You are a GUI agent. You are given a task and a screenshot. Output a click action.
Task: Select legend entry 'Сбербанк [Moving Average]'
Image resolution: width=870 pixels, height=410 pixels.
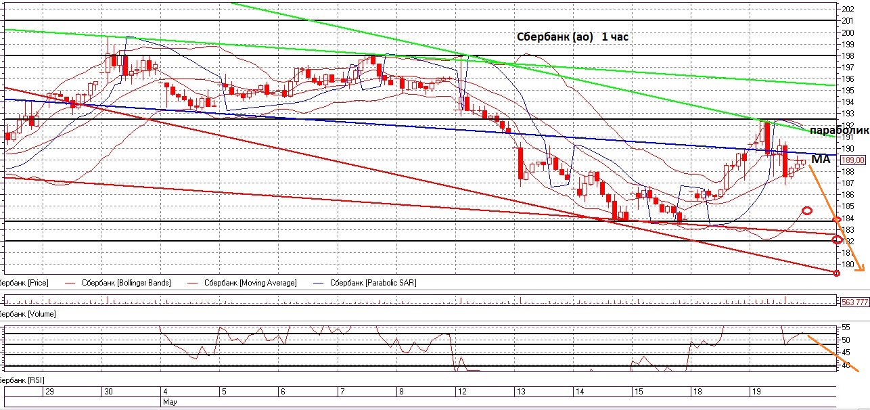coord(251,283)
